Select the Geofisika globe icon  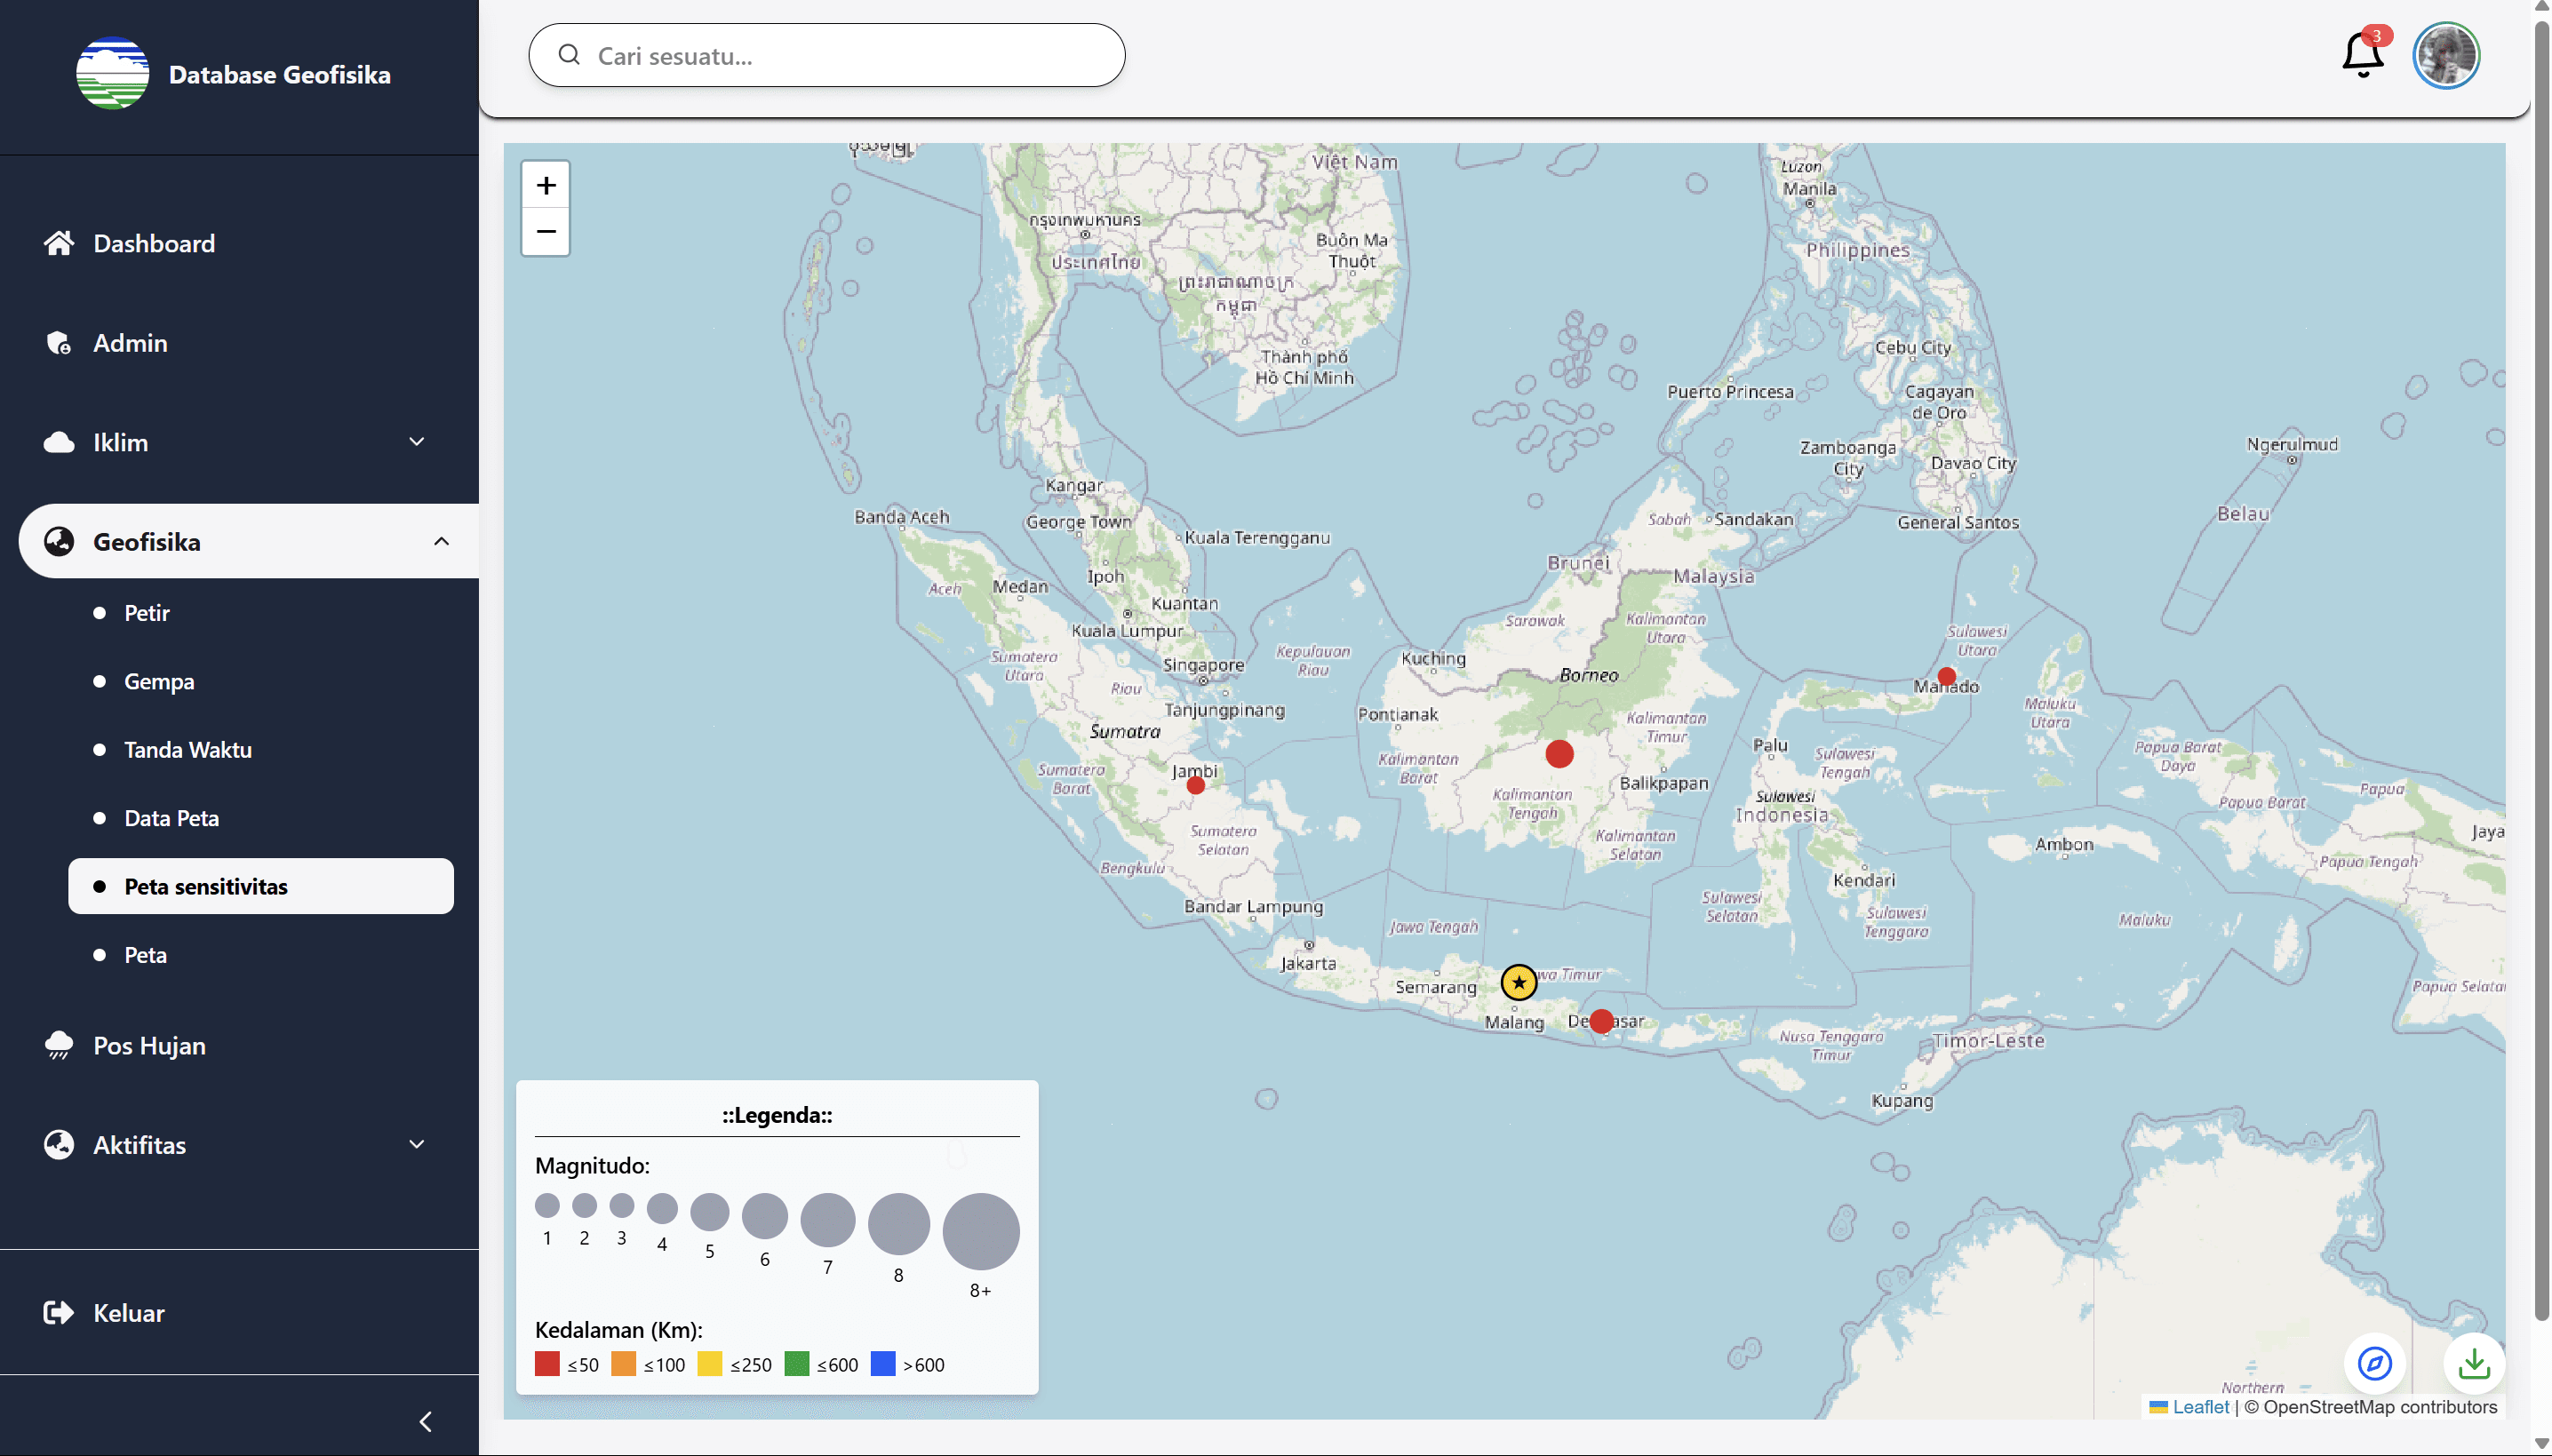pyautogui.click(x=58, y=541)
